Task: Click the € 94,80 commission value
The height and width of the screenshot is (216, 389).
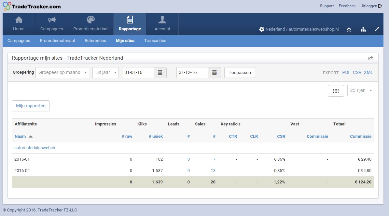Action: [365, 171]
